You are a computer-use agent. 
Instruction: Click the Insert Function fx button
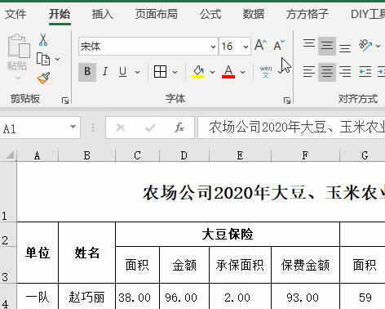(x=179, y=128)
